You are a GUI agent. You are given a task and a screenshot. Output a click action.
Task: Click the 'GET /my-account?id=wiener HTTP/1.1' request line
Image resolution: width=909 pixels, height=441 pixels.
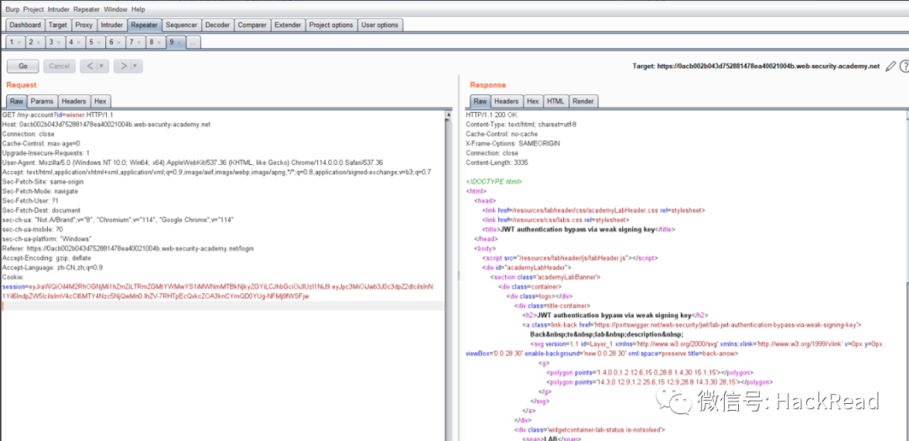point(57,114)
